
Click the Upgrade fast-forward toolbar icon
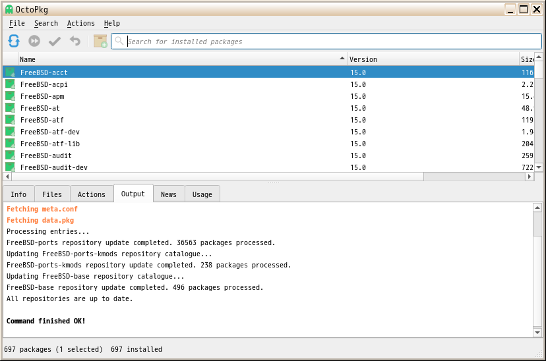34,41
